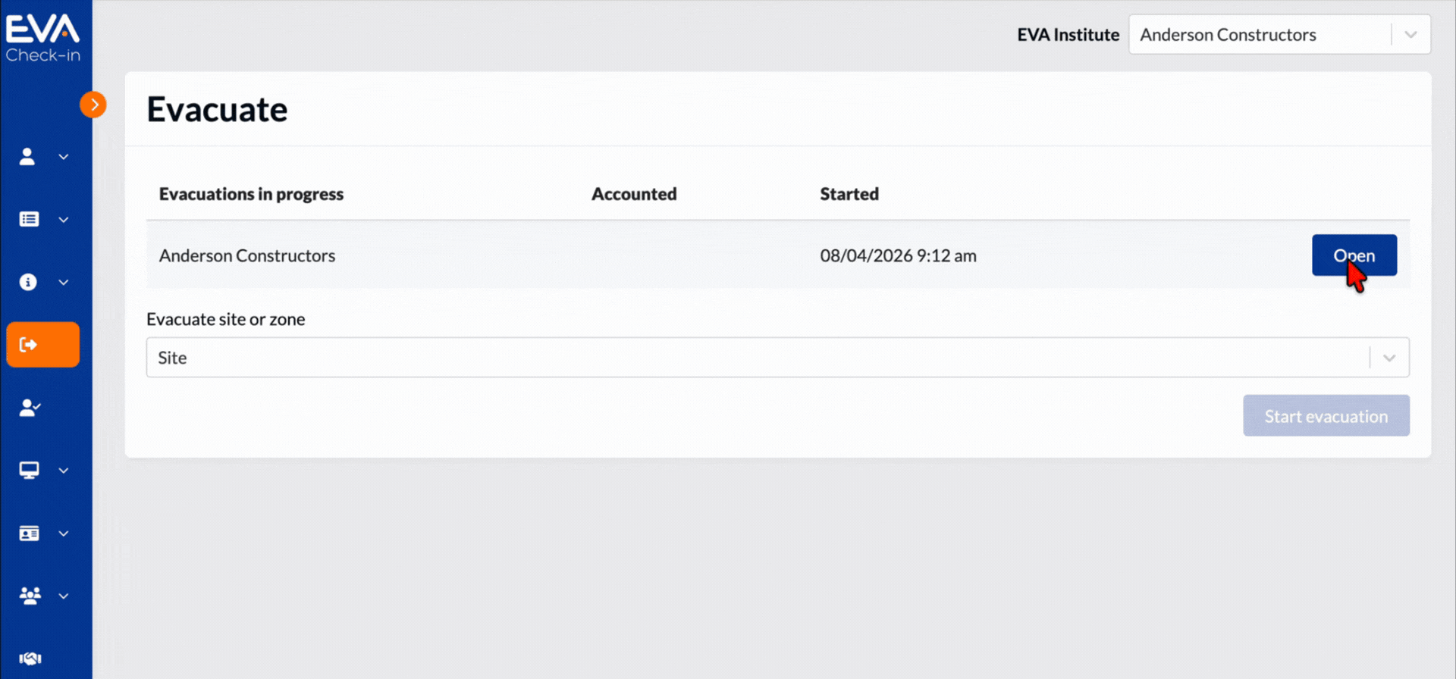Click the Accounted column header
Image resolution: width=1456 pixels, height=679 pixels.
[634, 194]
